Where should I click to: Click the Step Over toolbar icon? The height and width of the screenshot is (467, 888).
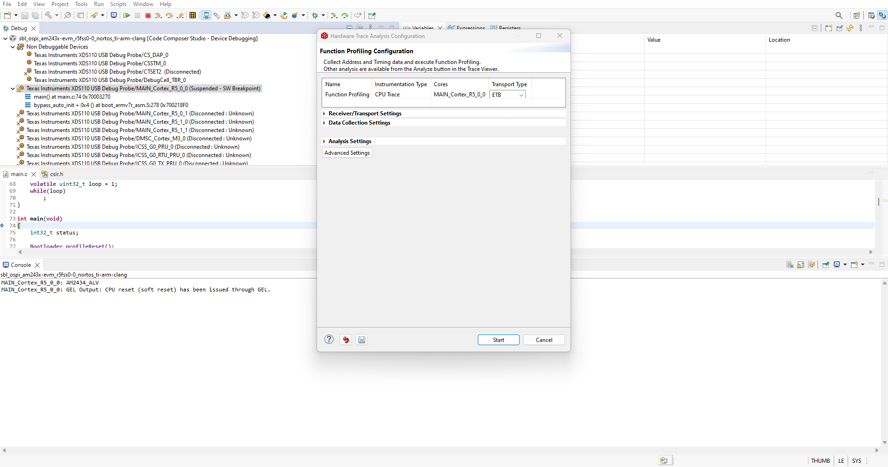169,15
